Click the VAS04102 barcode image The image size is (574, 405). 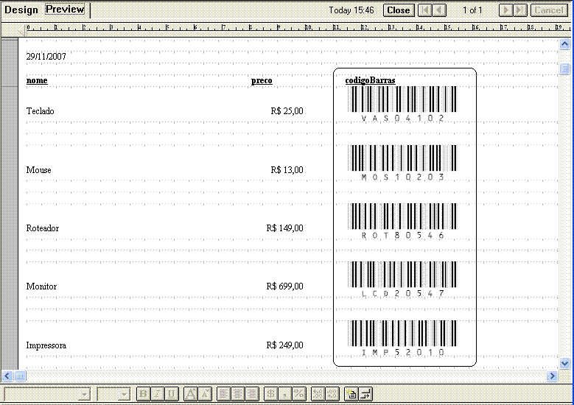point(402,105)
